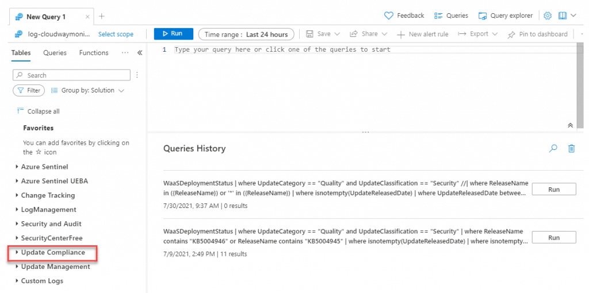Viewport: 589px width, 293px height.
Task: Expand the Update Management group
Action: point(52,267)
